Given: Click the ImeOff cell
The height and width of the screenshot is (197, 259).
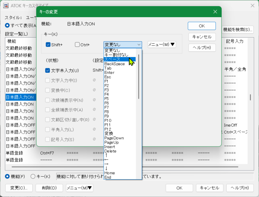Looking at the screenshot, I should (231, 125).
